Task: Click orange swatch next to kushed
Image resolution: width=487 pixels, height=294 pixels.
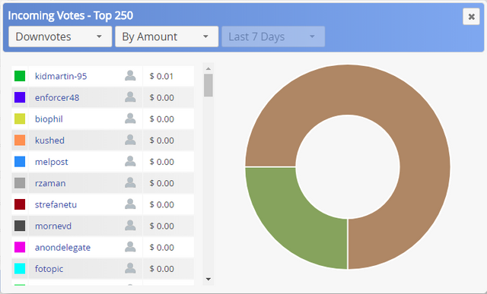Action: (x=20, y=141)
